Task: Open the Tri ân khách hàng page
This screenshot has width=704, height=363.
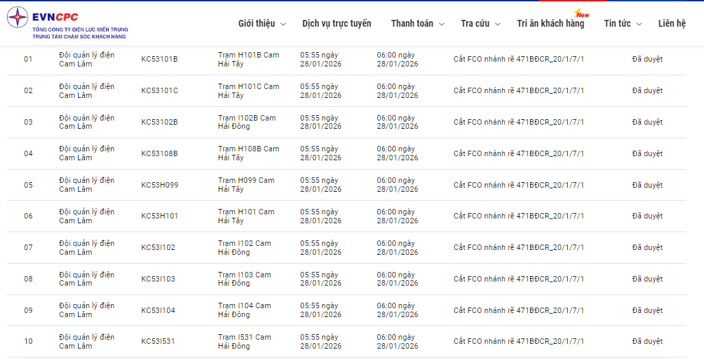Action: [550, 23]
